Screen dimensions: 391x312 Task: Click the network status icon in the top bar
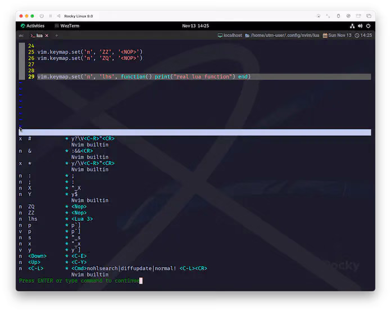point(352,26)
